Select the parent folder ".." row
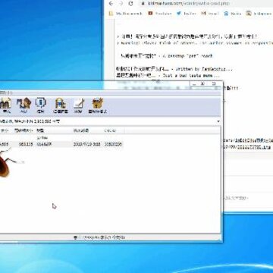Viewport: 273px width, 273px height. click(61, 138)
